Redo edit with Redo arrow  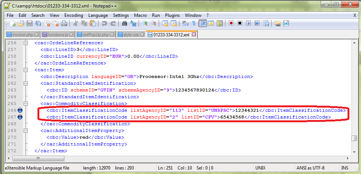pos(113,23)
